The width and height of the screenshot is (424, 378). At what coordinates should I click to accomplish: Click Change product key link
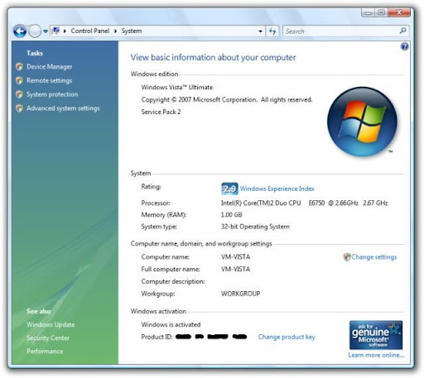click(x=287, y=337)
